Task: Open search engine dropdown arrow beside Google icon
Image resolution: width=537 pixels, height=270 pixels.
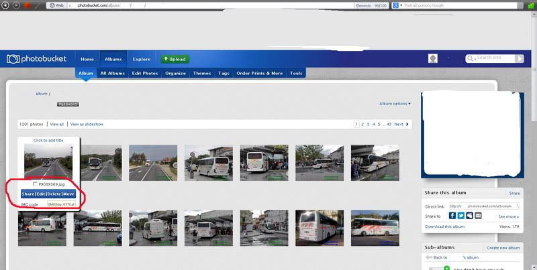Action: (x=401, y=6)
